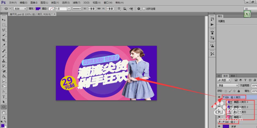Screen dimensions: 257x128
Task: Enable the 对齐边缘 checkbox
Action: 144,9
